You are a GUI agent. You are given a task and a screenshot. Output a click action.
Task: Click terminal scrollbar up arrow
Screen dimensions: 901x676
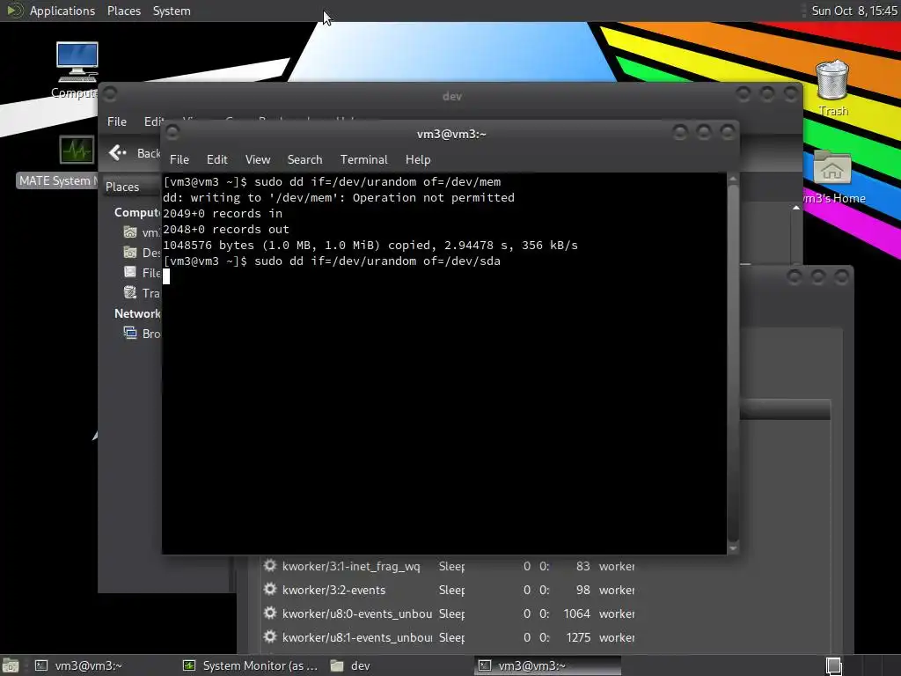(733, 179)
